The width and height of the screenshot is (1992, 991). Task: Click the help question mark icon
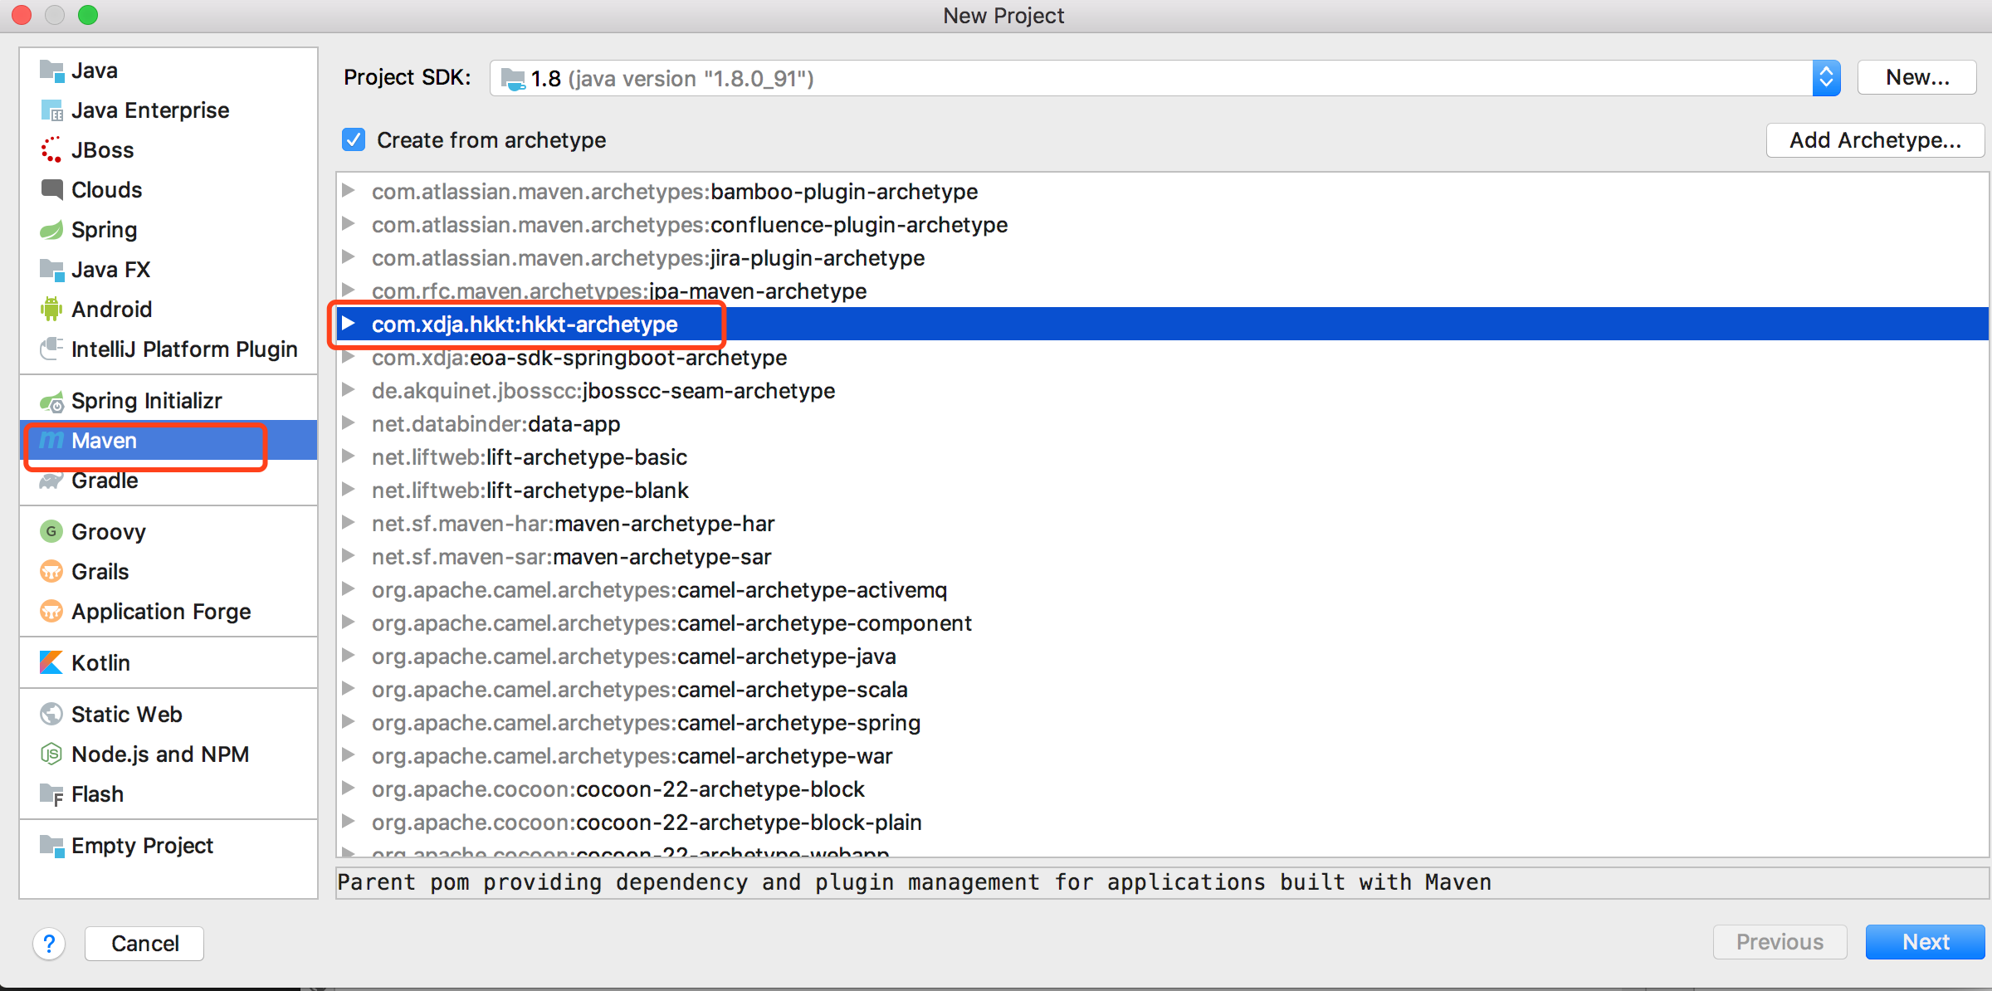(49, 944)
